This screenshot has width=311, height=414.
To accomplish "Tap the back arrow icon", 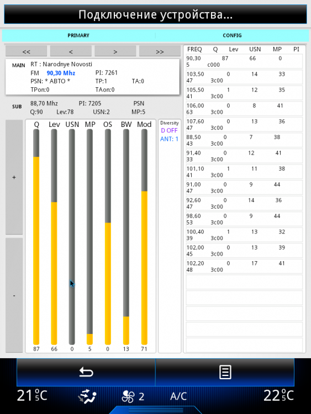I will [x=86, y=372].
